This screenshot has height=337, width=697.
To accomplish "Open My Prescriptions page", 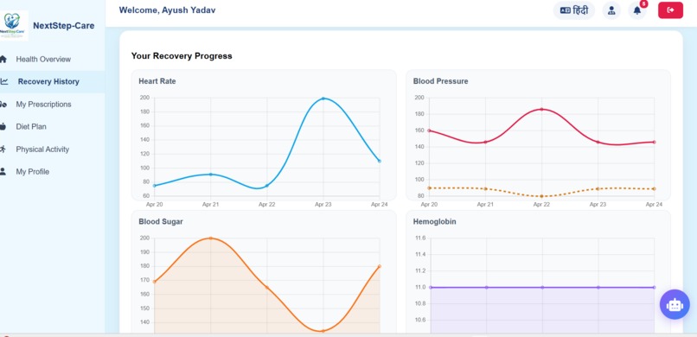I will click(x=43, y=105).
